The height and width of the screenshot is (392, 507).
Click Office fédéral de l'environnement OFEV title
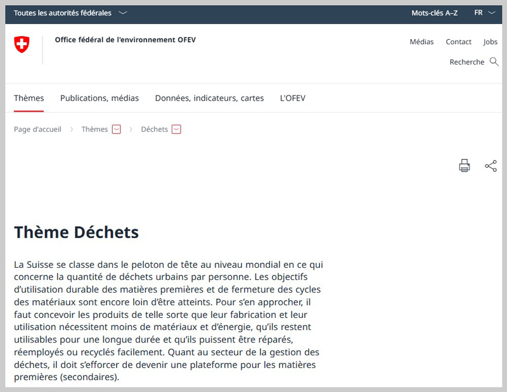(x=125, y=40)
